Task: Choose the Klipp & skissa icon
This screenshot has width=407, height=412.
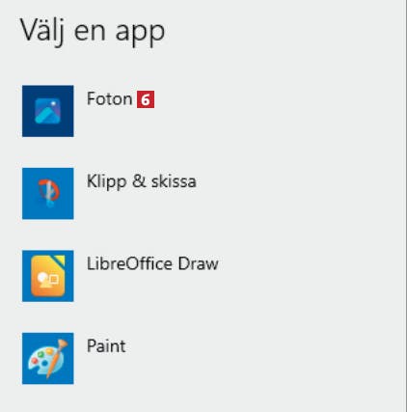Action: (48, 193)
